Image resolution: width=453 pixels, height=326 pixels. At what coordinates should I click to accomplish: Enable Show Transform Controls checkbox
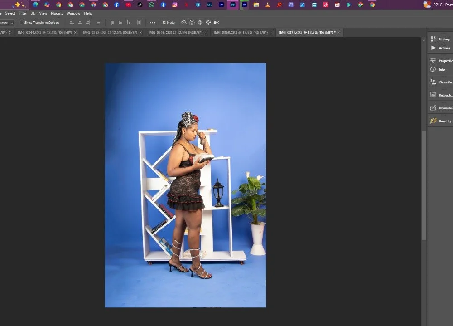[21, 22]
